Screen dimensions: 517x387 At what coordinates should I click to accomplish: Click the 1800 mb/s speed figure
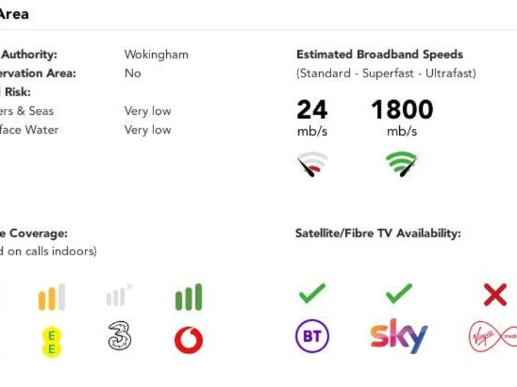pyautogui.click(x=402, y=110)
